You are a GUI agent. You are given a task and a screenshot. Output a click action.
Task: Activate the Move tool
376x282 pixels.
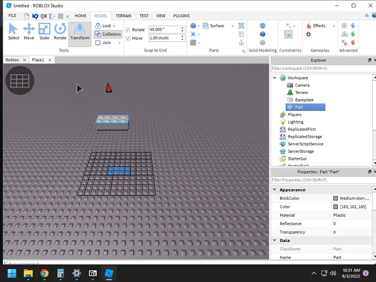pos(29,32)
